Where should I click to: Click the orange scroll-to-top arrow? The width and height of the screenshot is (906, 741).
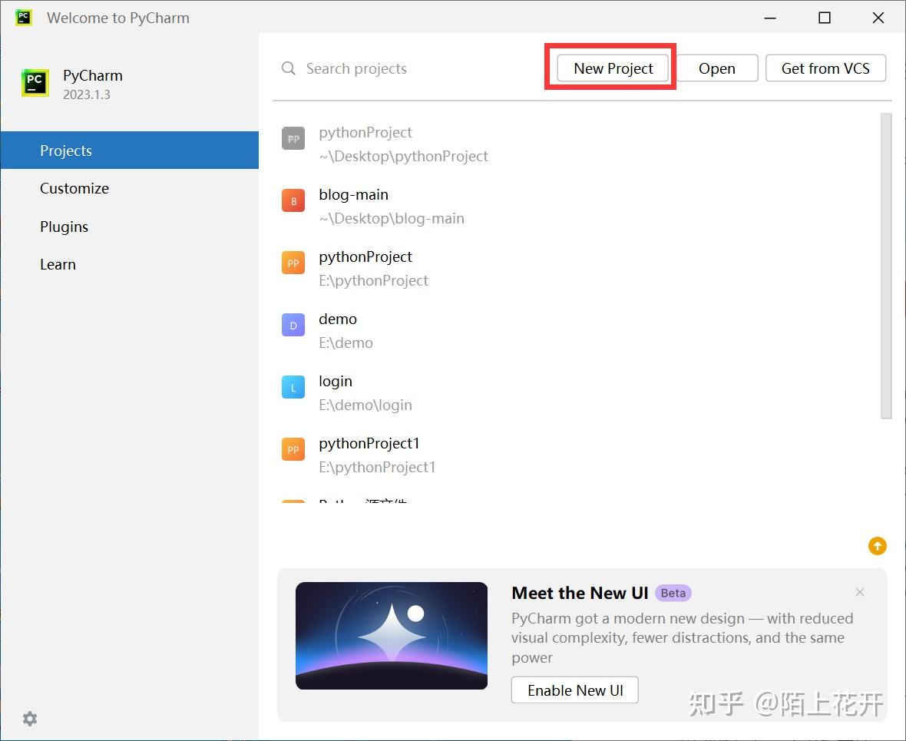[878, 546]
